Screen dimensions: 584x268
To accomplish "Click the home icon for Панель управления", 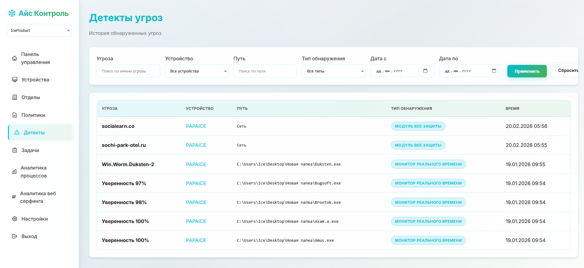I will pyautogui.click(x=14, y=58).
